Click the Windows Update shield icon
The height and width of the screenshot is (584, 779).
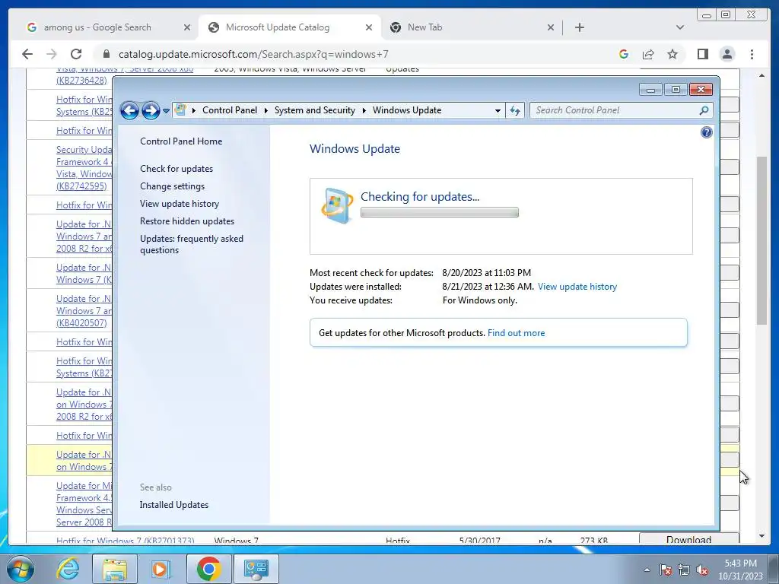337,205
